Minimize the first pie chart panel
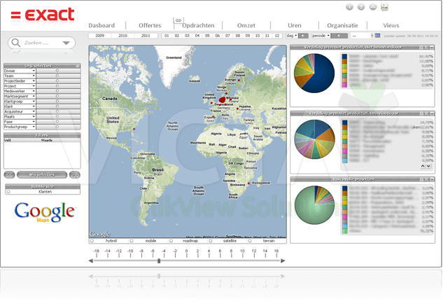The image size is (448, 301). coord(432,48)
